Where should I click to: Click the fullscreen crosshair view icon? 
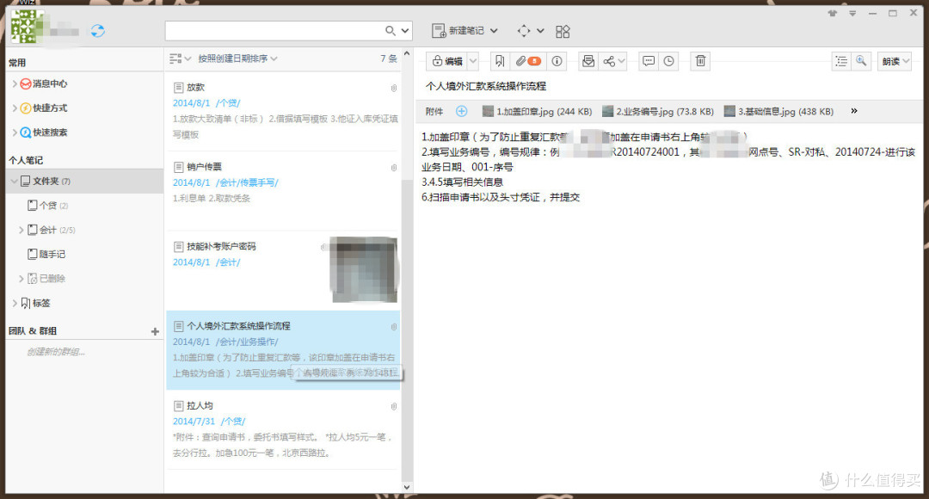pyautogui.click(x=524, y=30)
